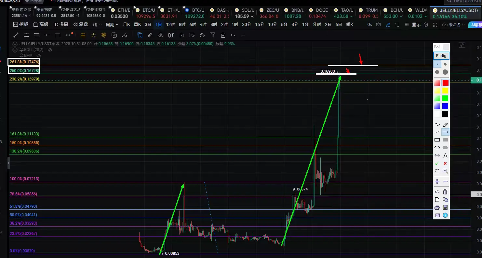Open more drawing tools ellipsis

(68, 35)
